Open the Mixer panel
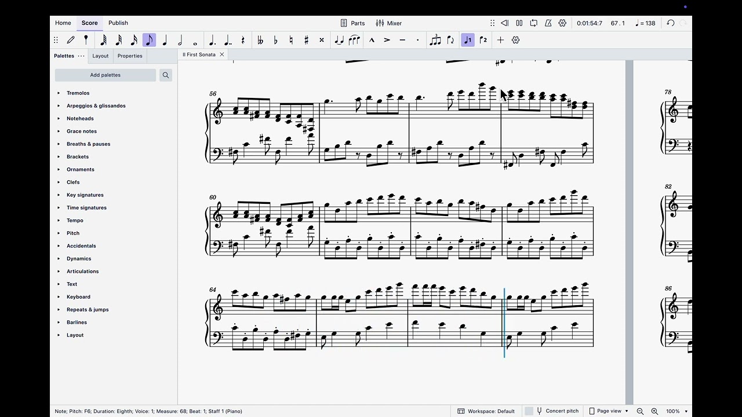The width and height of the screenshot is (742, 417). pyautogui.click(x=388, y=23)
